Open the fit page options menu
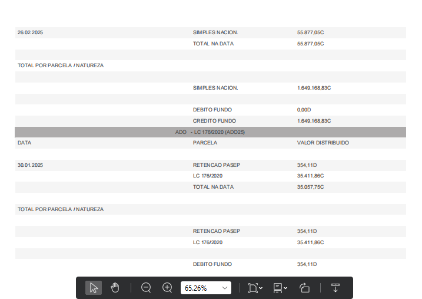This screenshot has width=422, height=299. click(x=255, y=288)
